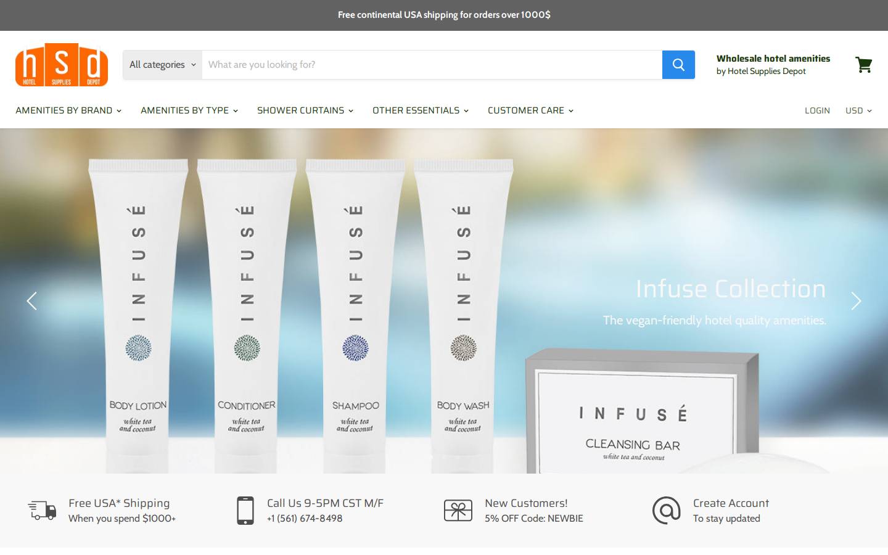This screenshot has width=888, height=555.
Task: Click the '5% OFF Code: NEWBIE' text
Action: [x=534, y=519]
